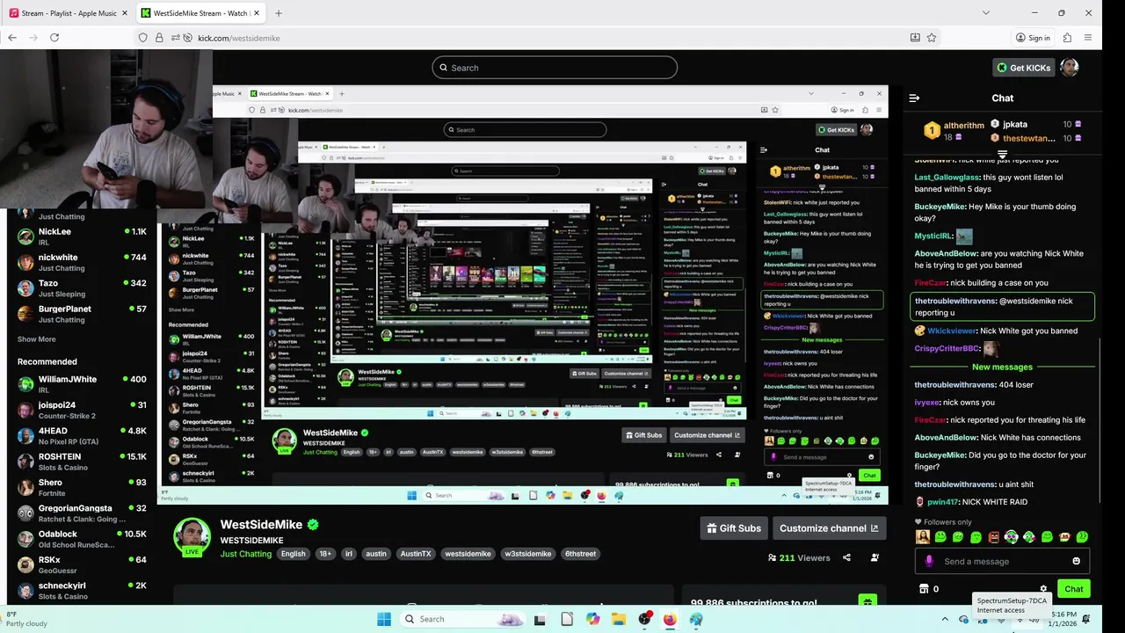Collapse chat using icon left of Chat title

click(x=914, y=98)
